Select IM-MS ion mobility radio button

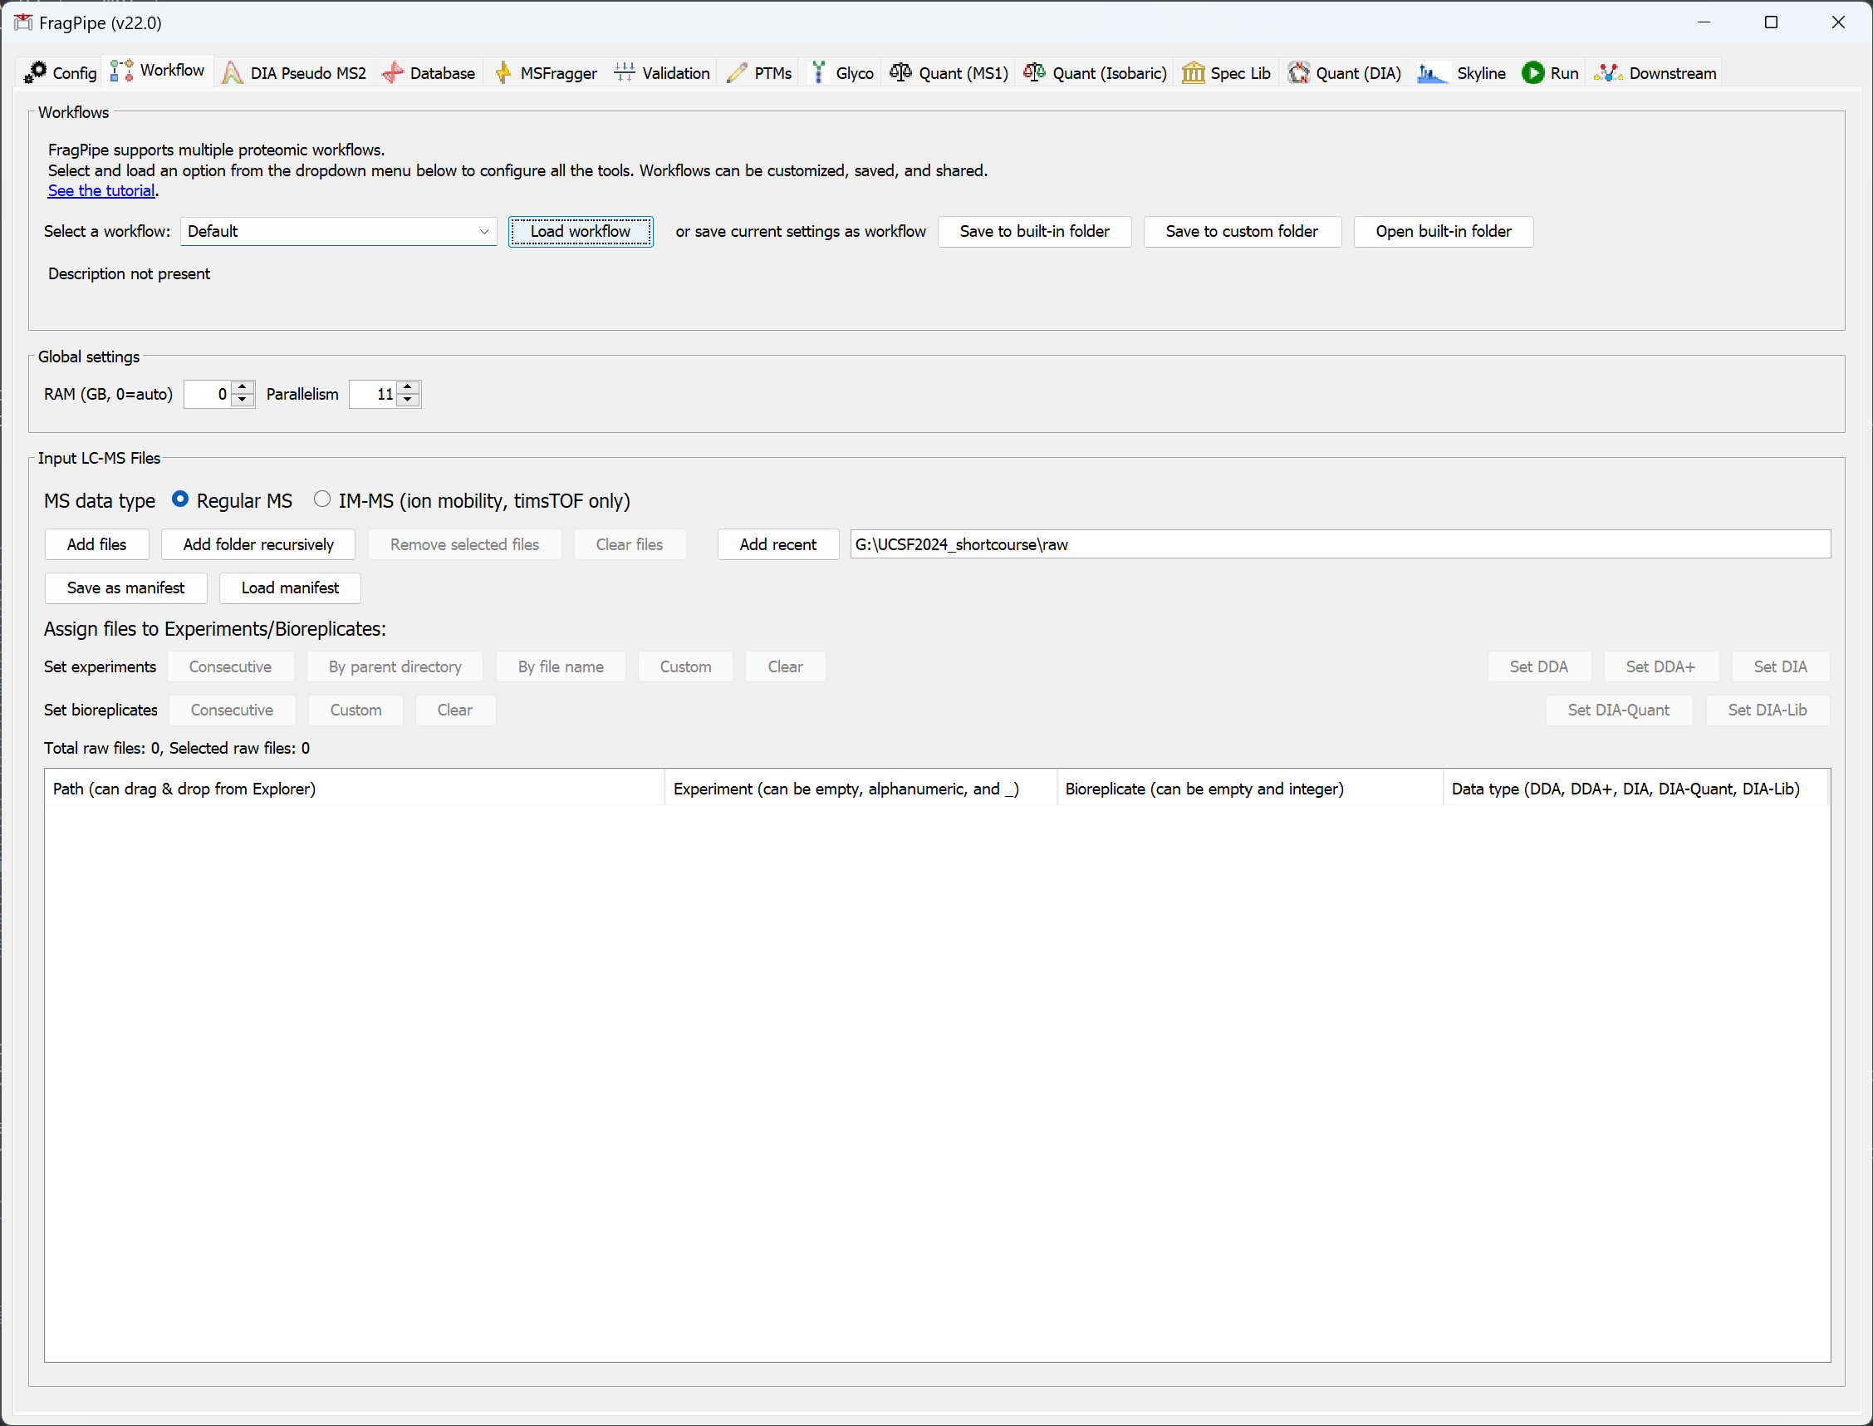[321, 500]
